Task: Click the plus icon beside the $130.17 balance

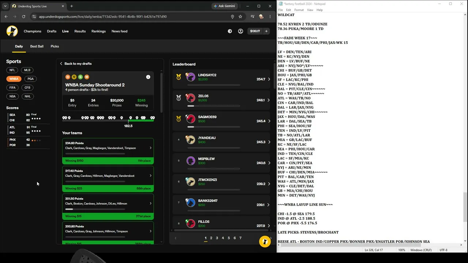Action: (x=266, y=31)
